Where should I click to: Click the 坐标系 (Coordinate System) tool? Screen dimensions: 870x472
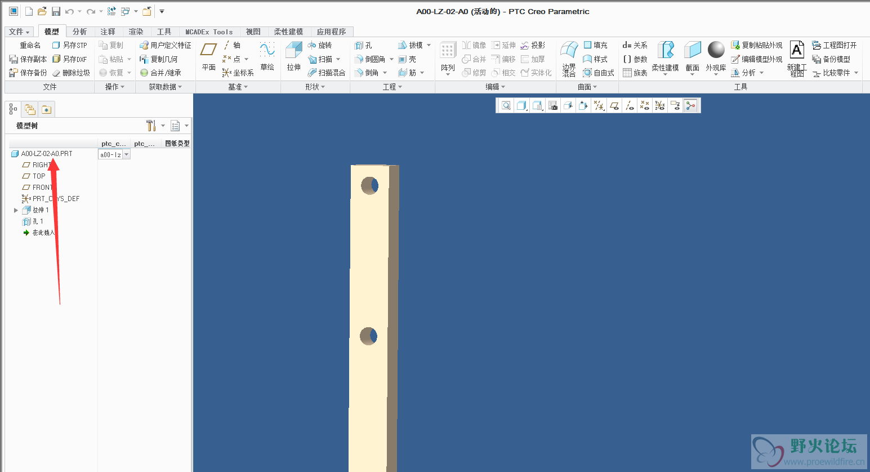click(238, 73)
